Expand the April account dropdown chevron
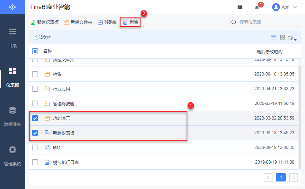 point(295,7)
